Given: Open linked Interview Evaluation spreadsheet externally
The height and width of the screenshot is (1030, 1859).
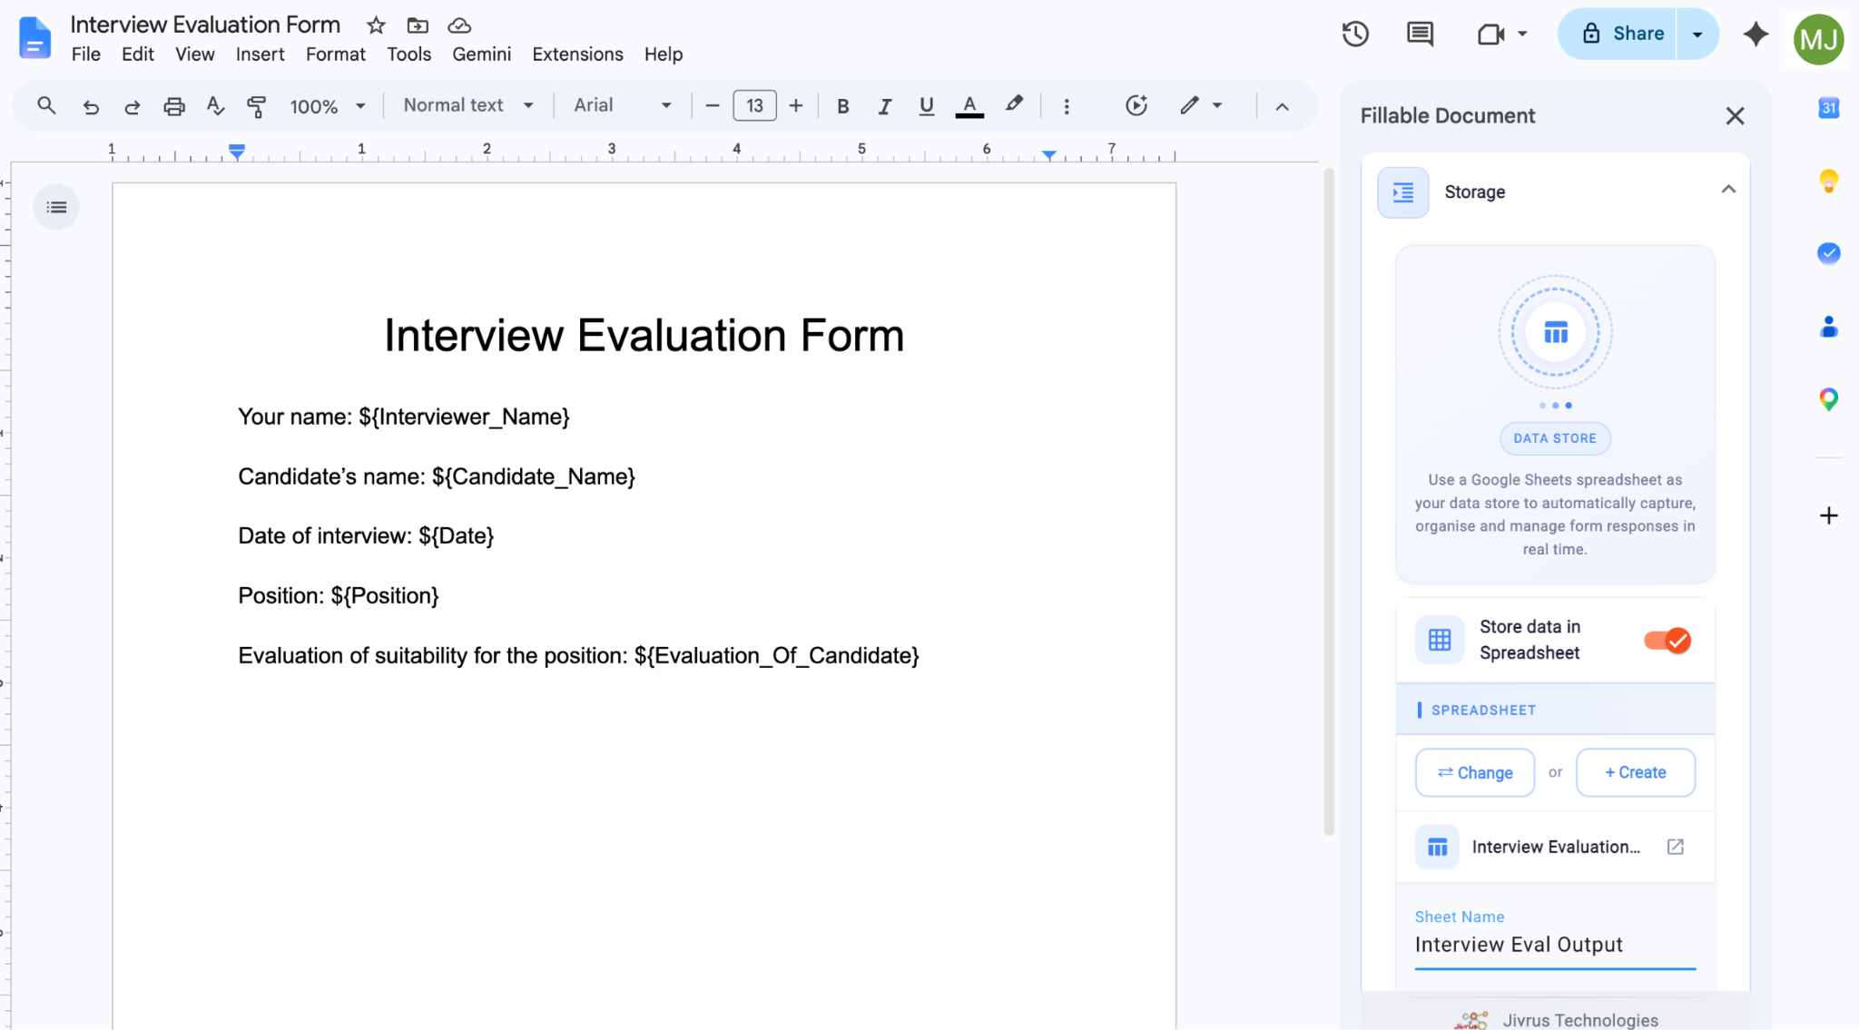Looking at the screenshot, I should coord(1676,847).
